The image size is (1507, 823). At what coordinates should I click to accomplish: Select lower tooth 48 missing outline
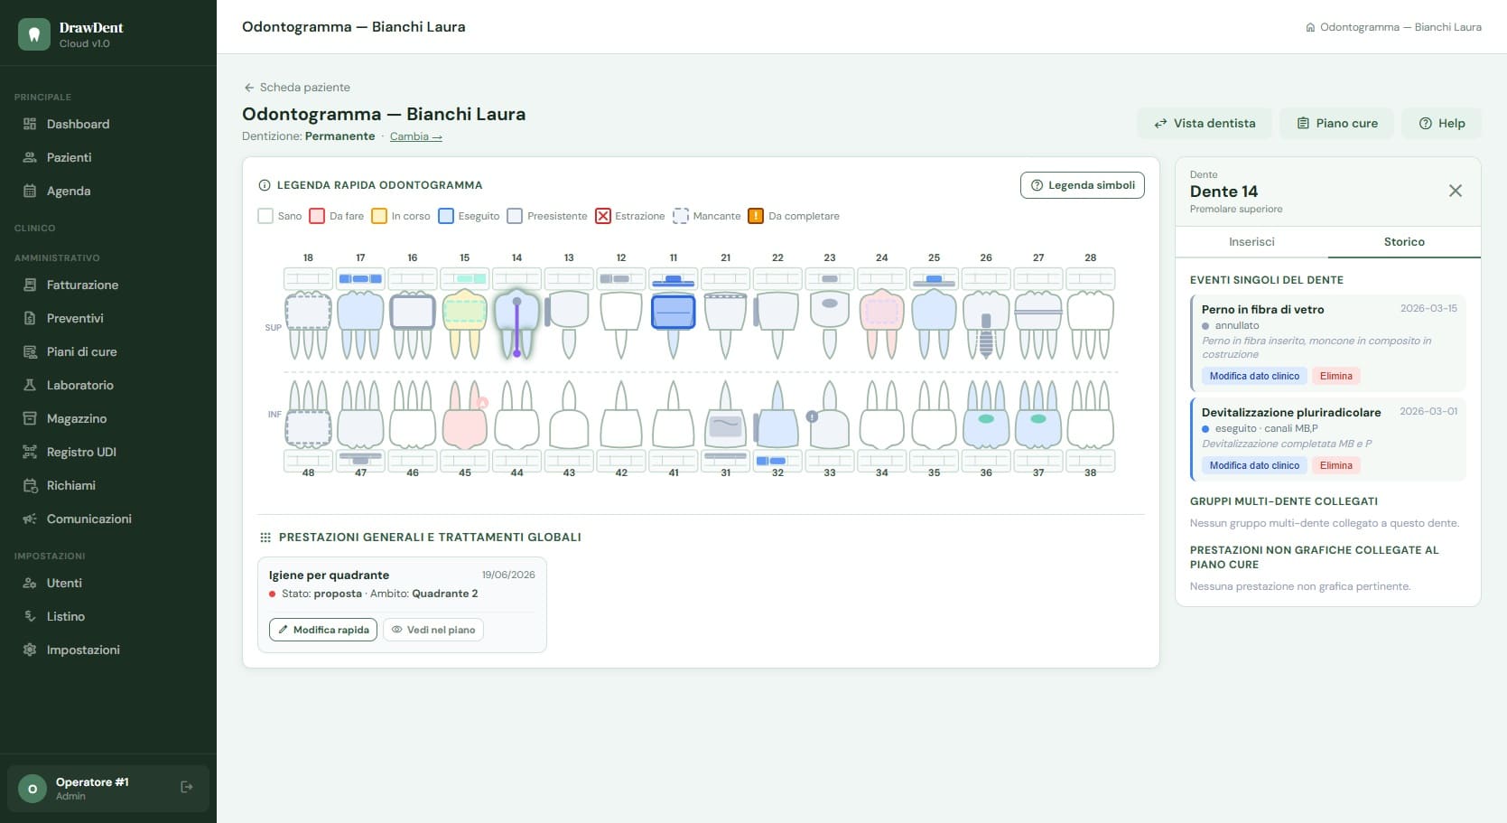(308, 414)
